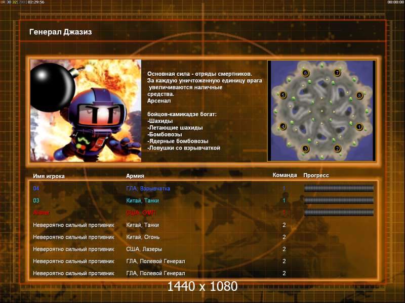This screenshot has height=303, width=405.
Task: Click the list entry '-Летающие шахиды'
Action: [x=175, y=128]
